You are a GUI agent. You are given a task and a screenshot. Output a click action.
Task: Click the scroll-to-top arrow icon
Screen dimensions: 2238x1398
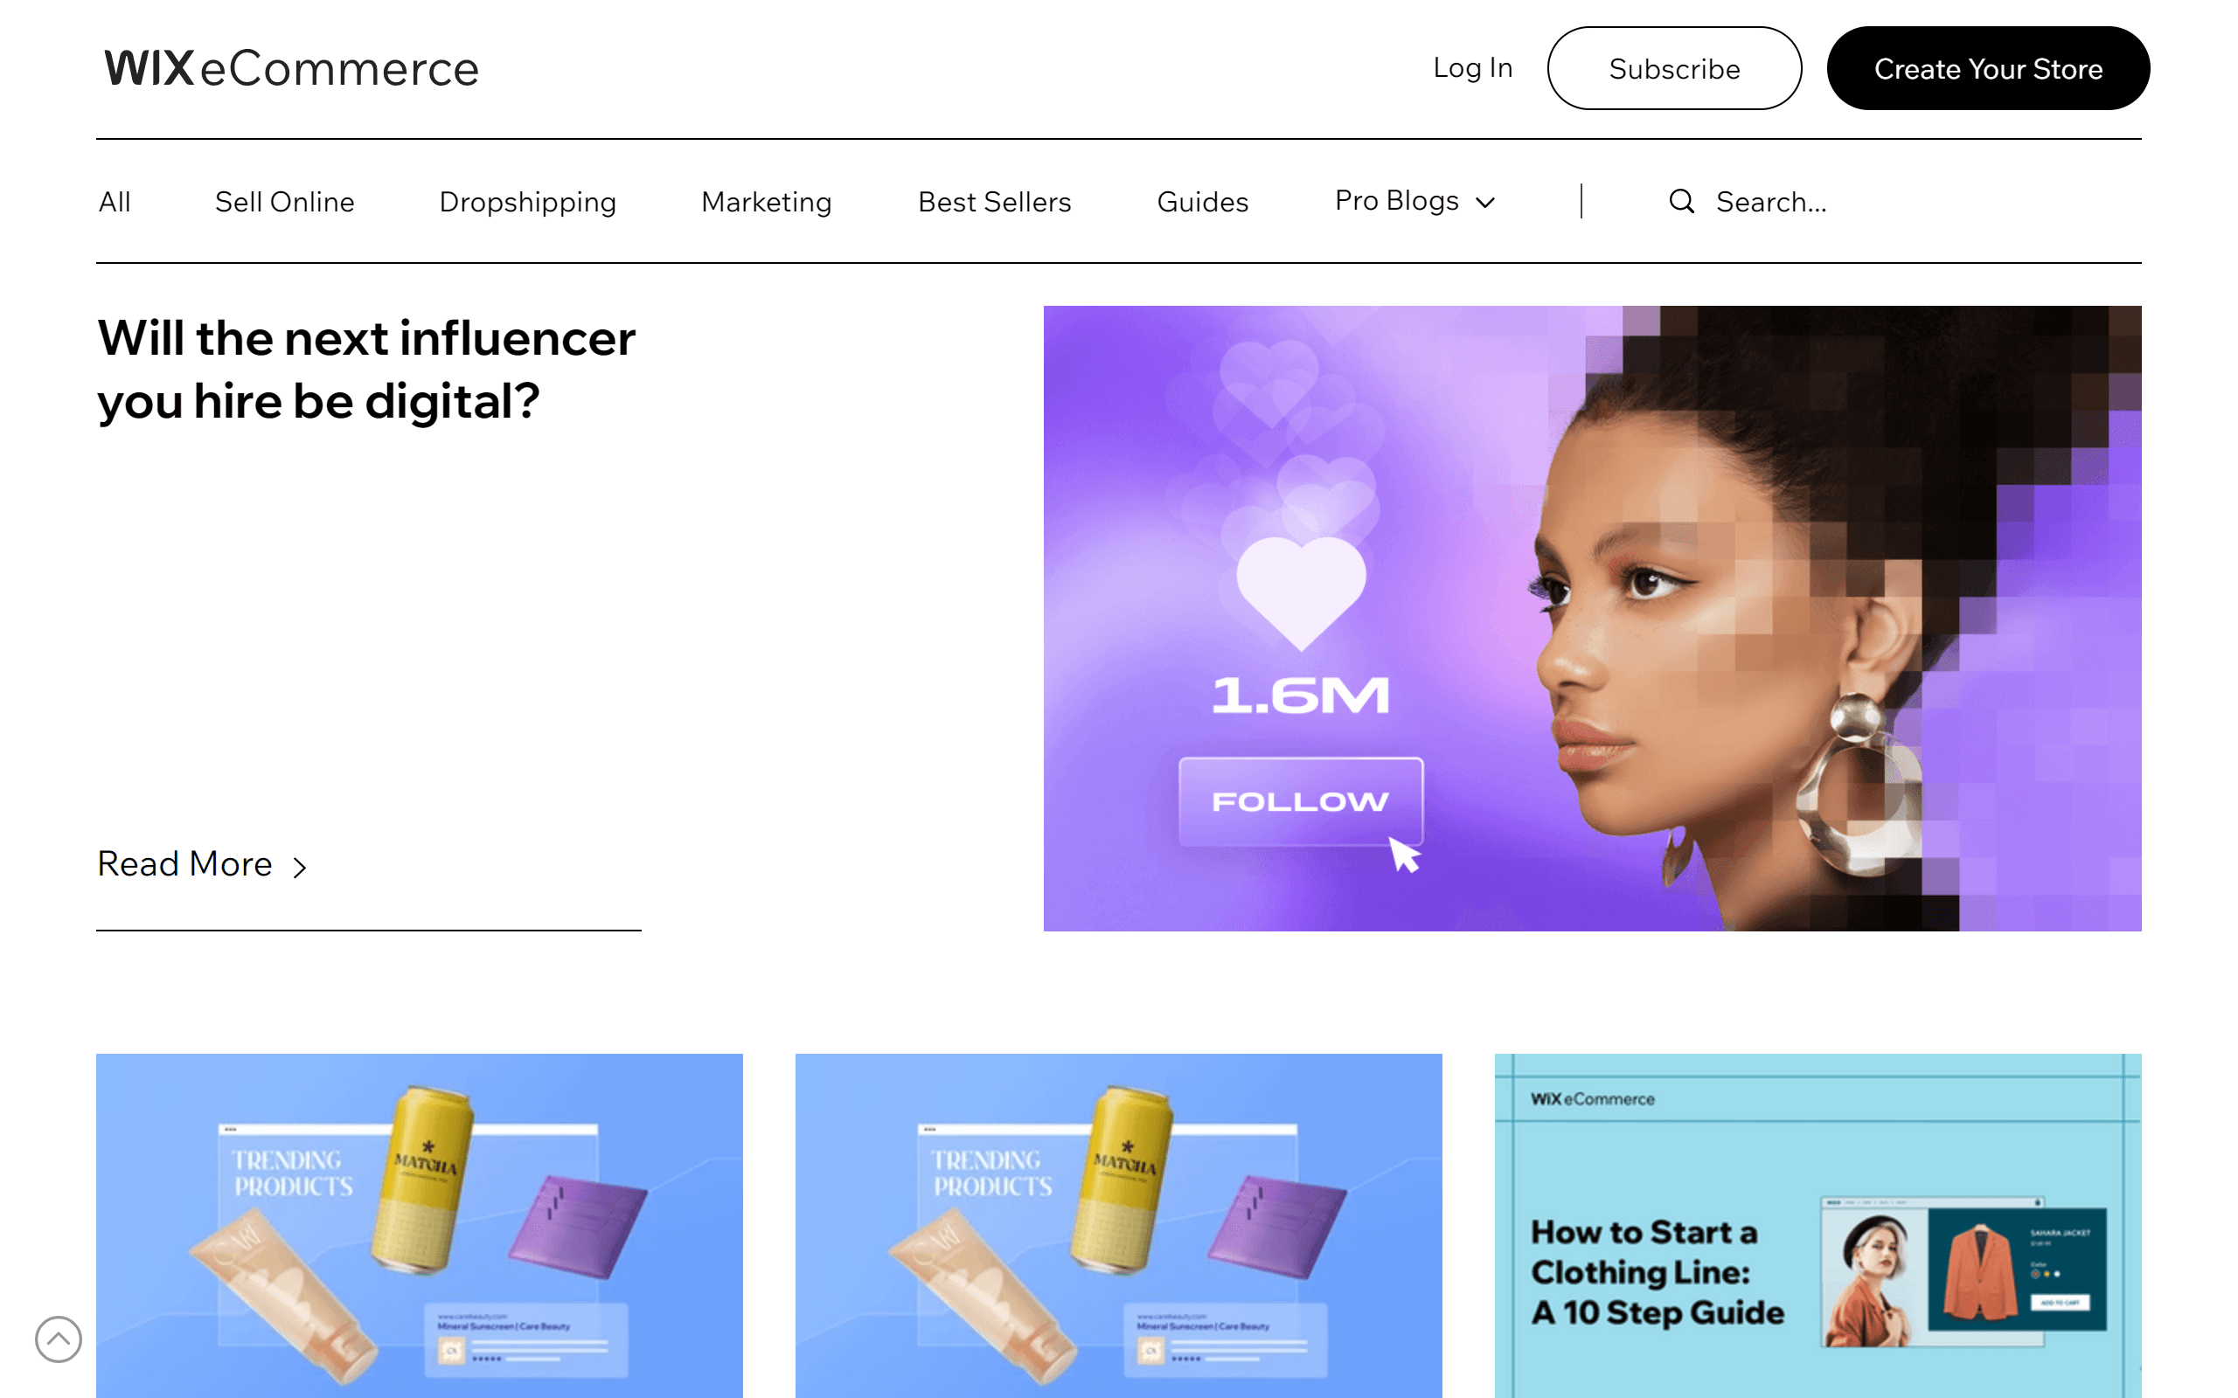(x=59, y=1339)
